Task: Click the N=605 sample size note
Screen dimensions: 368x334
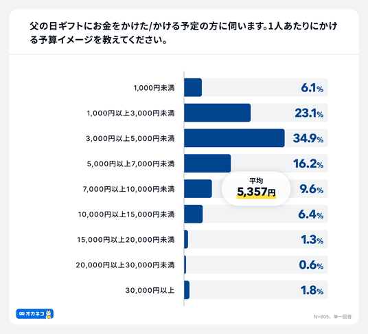Action: tap(332, 317)
